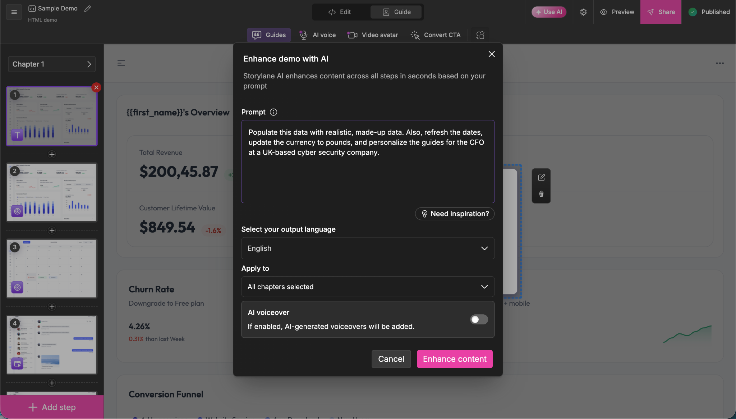The width and height of the screenshot is (736, 419).
Task: Click the Enhance content button
Action: coord(455,359)
